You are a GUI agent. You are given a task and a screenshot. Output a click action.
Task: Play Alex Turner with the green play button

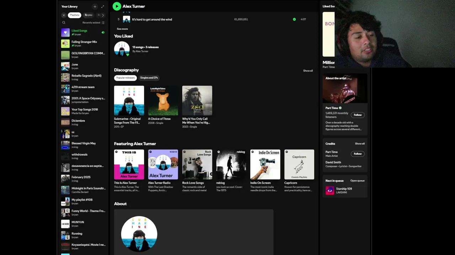117,6
